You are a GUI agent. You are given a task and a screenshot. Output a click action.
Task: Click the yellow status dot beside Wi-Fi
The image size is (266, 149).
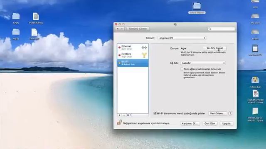point(119,63)
